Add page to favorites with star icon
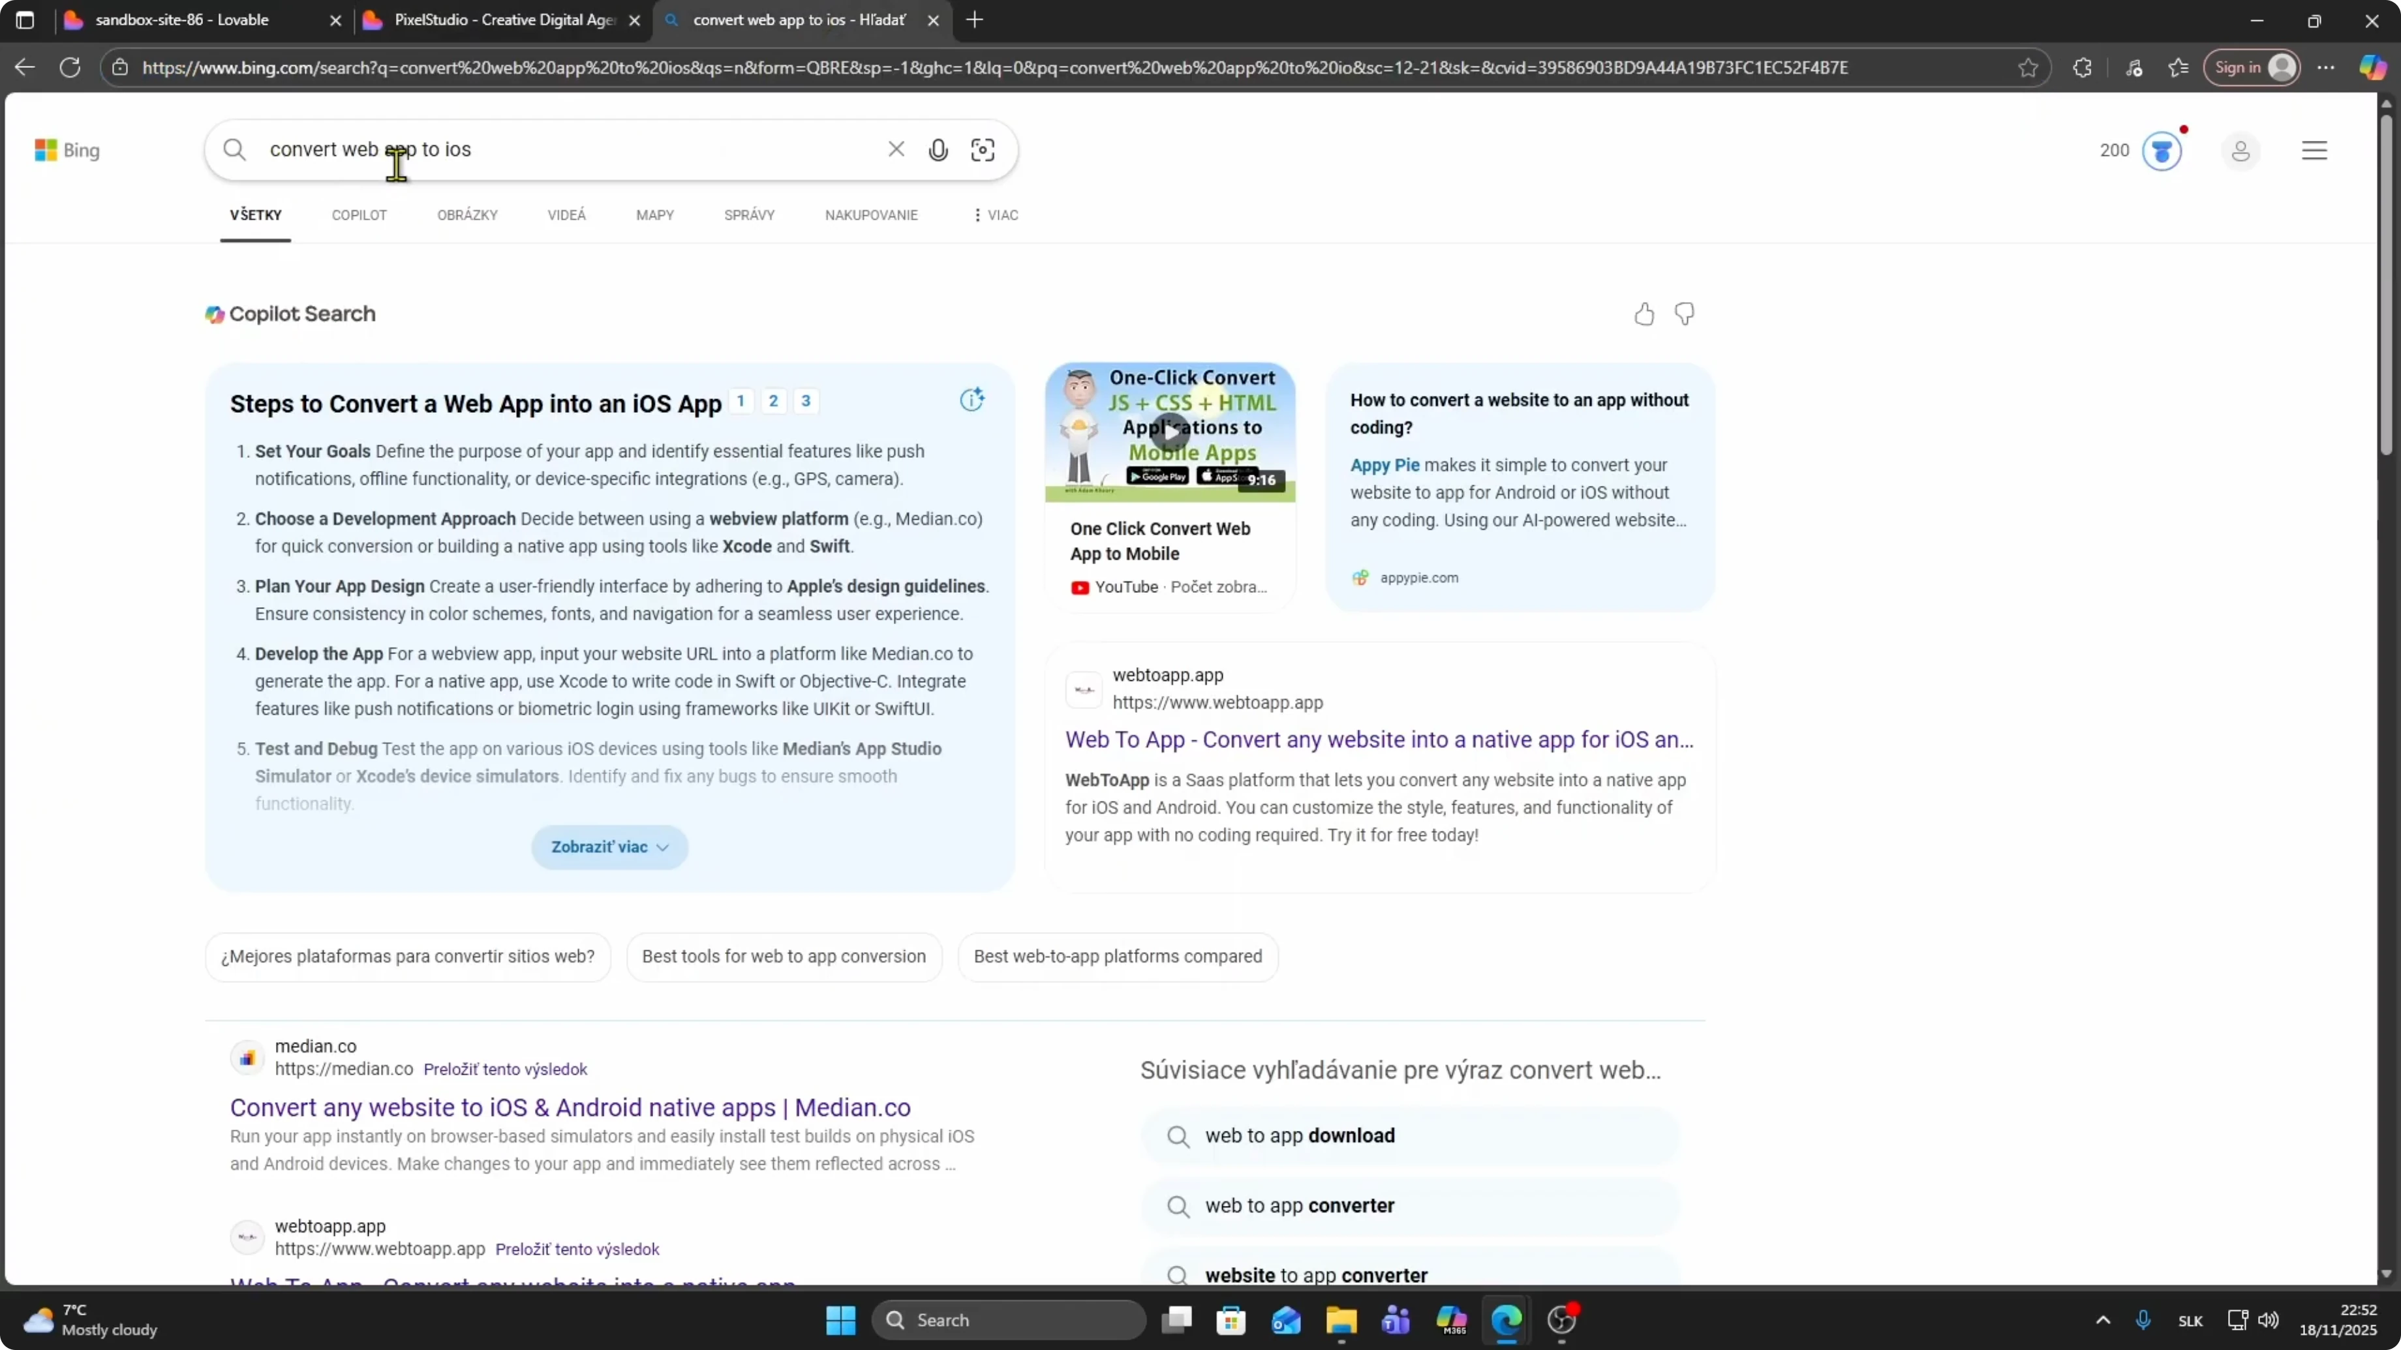This screenshot has width=2401, height=1350. (2028, 68)
